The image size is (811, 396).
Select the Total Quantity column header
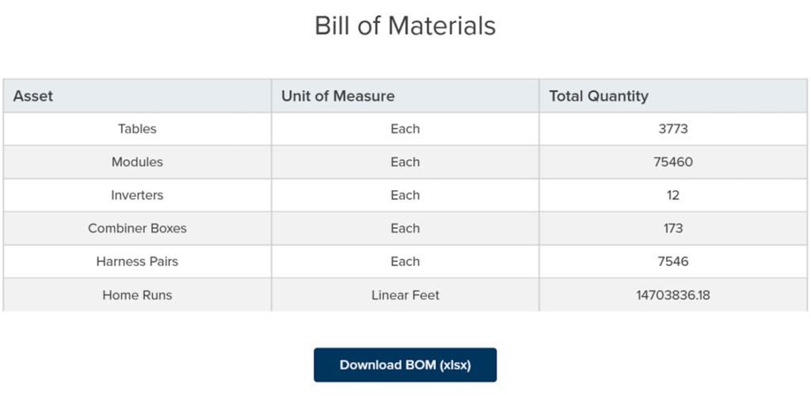coord(598,96)
